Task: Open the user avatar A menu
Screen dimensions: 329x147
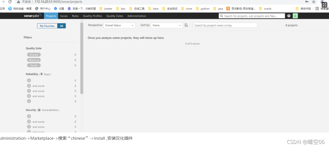Action: pos(295,16)
